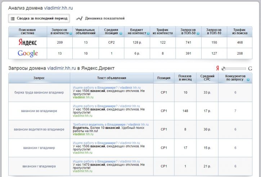Screen dimensions: 261x177
Task: Open help icon next to Запросов в ТОП-50
Action: (198, 33)
